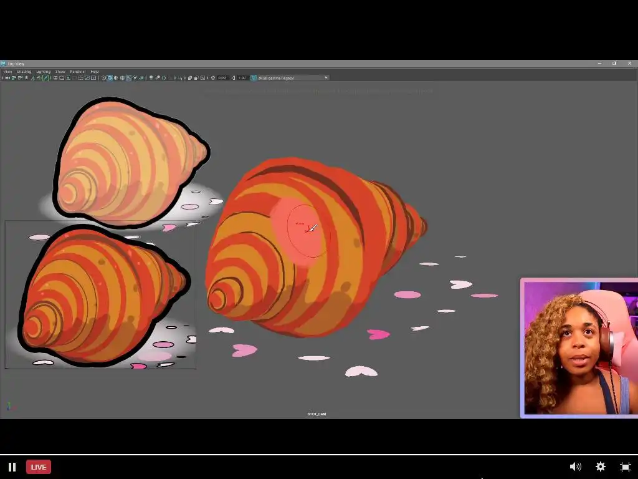Toggle the viewport Grid icon

point(55,78)
